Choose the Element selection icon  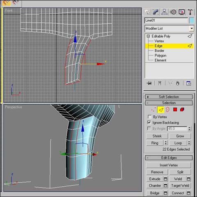[182, 110]
